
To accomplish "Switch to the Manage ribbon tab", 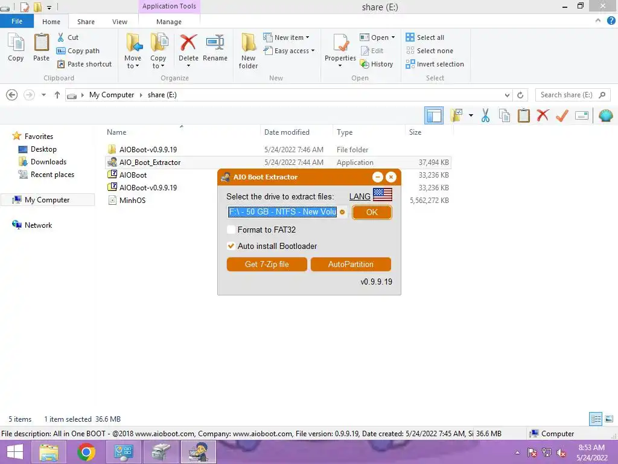I will click(x=169, y=22).
